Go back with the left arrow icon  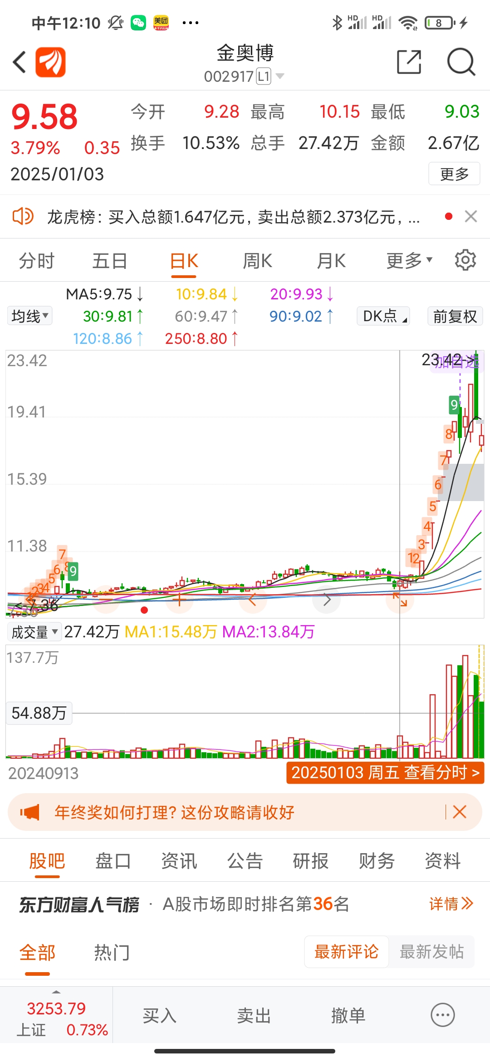[19, 62]
